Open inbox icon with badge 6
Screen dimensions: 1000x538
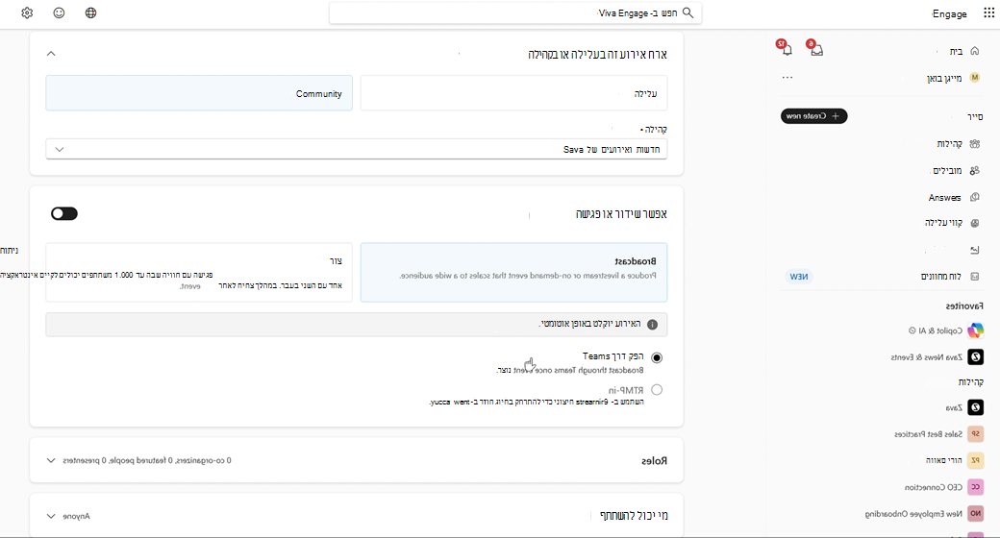[x=815, y=48]
